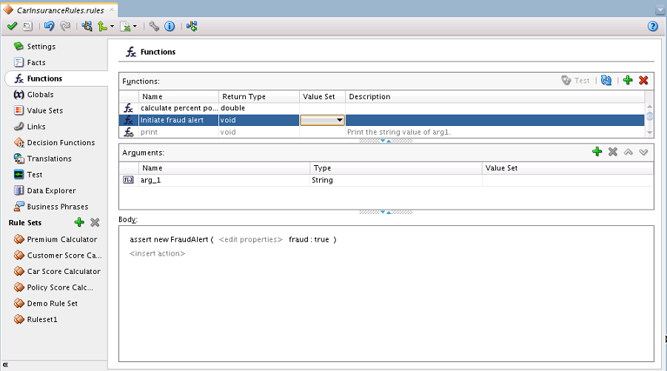
Task: Open the editor tab list dropdown
Action: coord(660,10)
